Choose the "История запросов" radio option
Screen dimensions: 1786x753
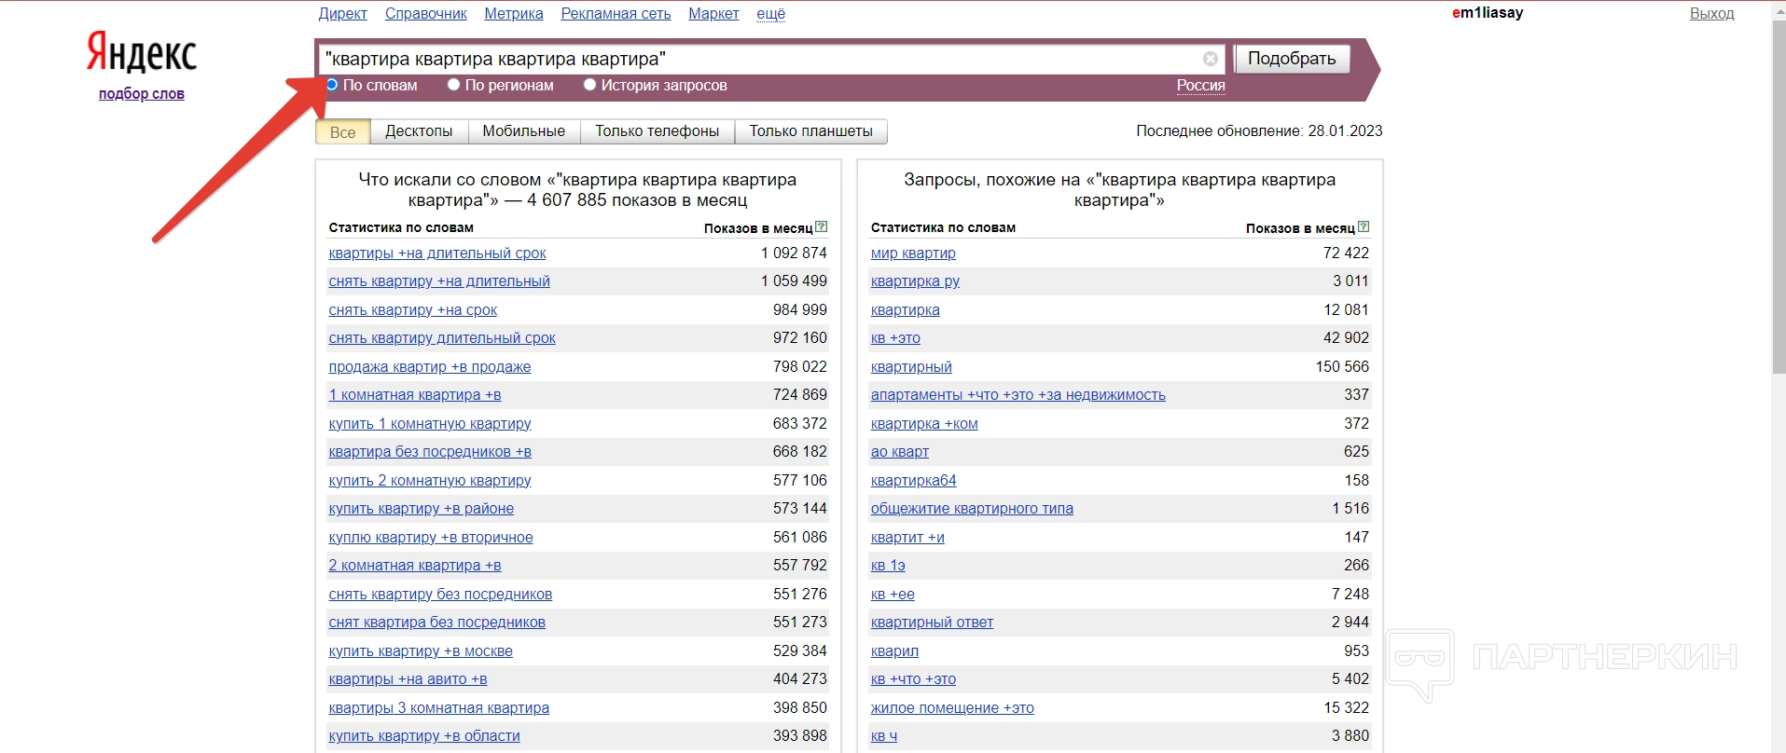[x=589, y=85]
